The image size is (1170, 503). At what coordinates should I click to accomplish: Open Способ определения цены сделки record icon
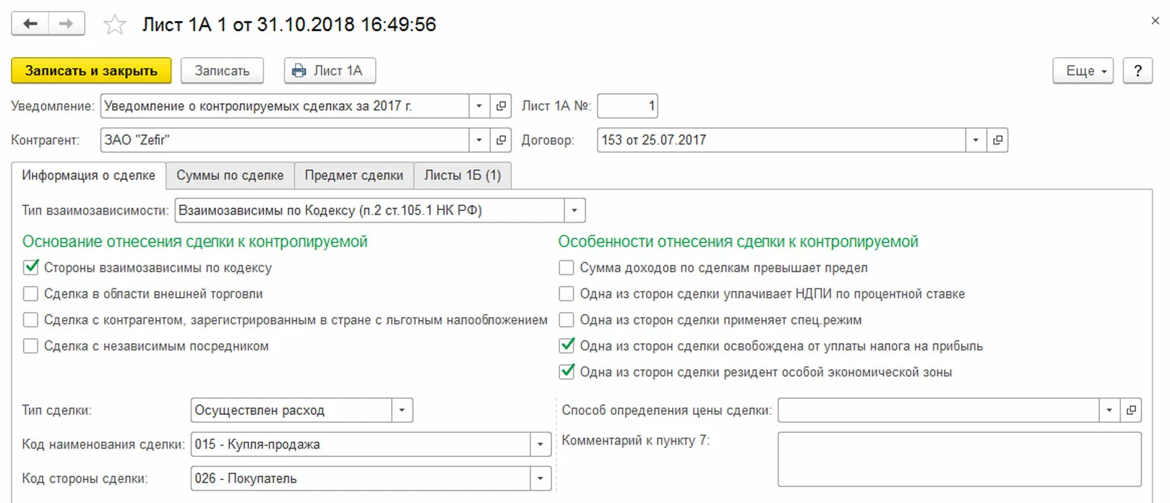point(1131,410)
